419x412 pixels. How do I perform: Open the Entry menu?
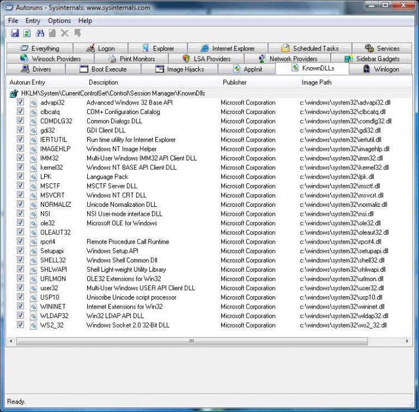tap(33, 21)
